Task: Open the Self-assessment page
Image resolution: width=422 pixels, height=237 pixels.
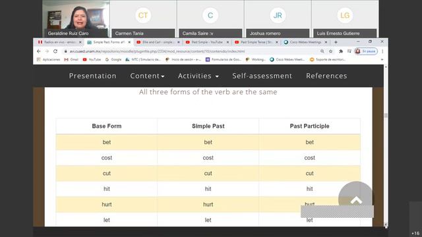Action: click(262, 76)
